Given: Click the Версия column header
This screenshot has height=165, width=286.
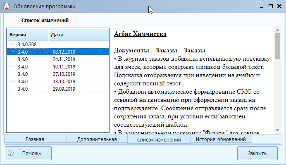Looking at the screenshot, I should point(28,35).
